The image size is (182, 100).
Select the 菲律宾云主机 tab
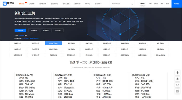tap(107, 43)
